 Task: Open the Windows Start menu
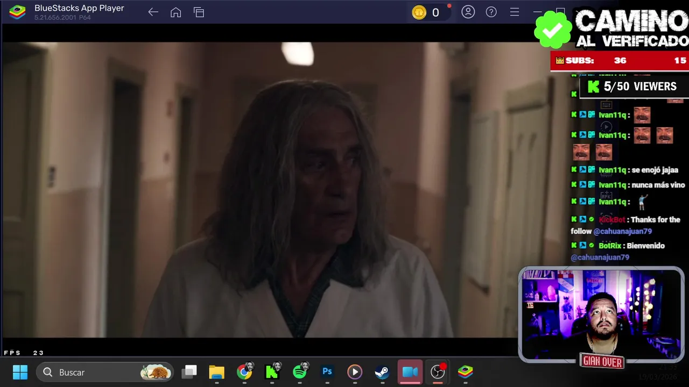(x=20, y=372)
